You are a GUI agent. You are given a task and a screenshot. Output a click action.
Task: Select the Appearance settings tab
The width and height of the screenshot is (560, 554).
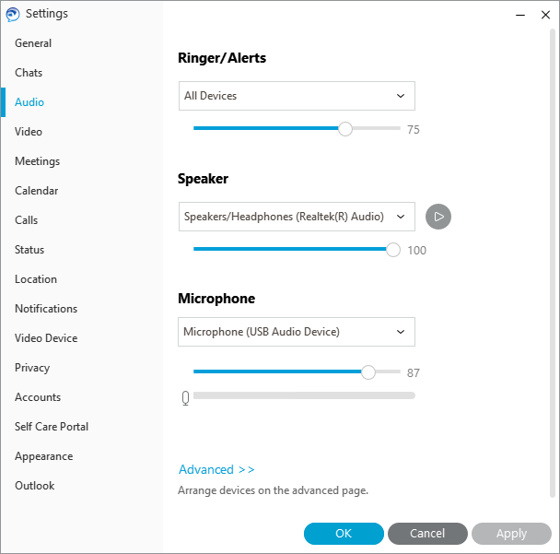(43, 456)
